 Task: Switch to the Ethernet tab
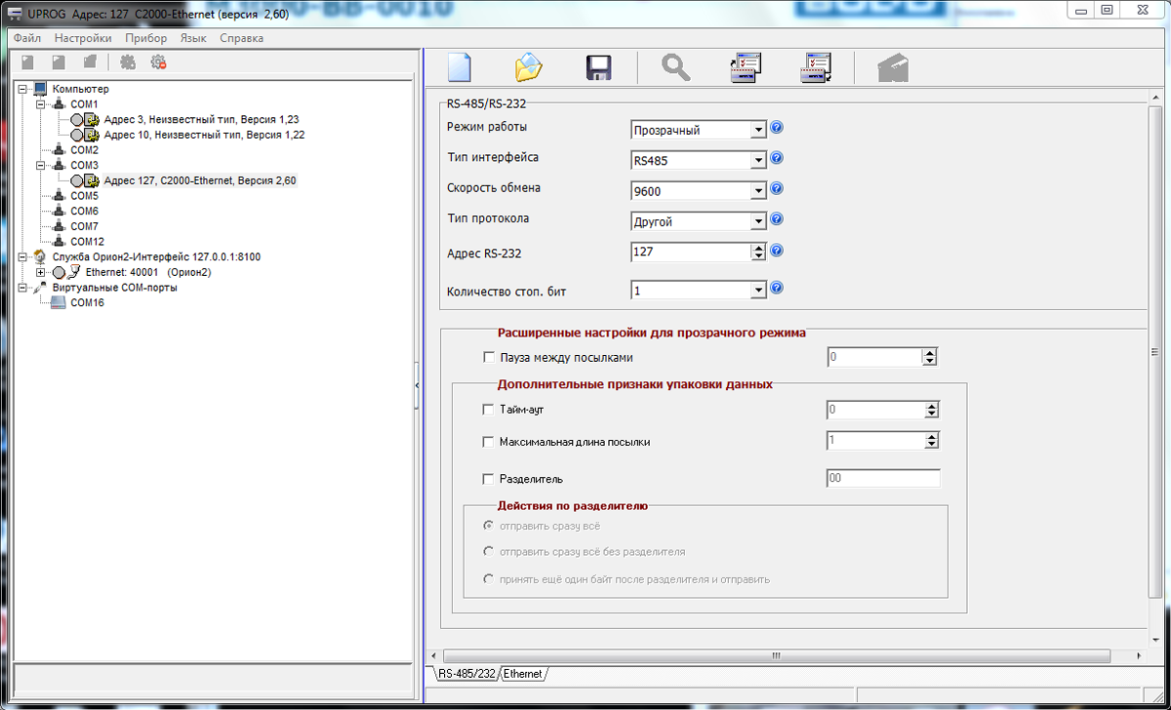[522, 674]
